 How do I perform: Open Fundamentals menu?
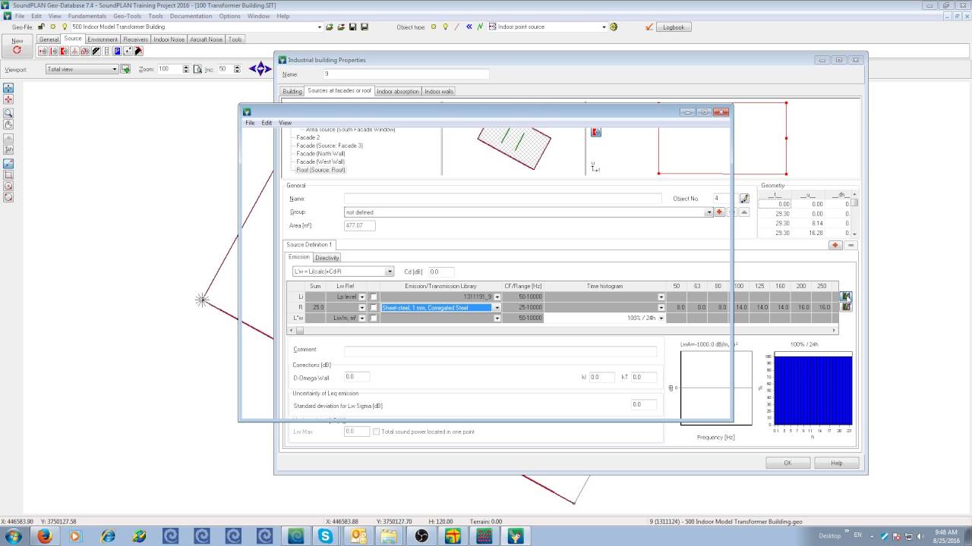point(87,16)
